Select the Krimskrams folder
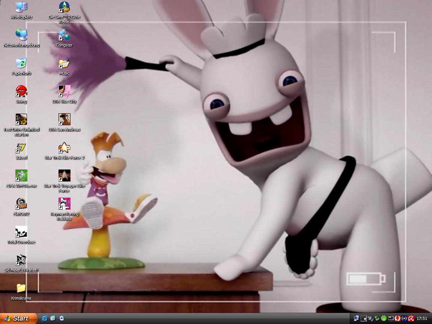This screenshot has height=324, width=432. point(21,288)
